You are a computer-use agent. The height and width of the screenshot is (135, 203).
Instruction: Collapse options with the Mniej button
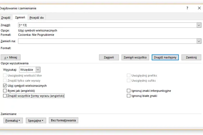point(11,57)
